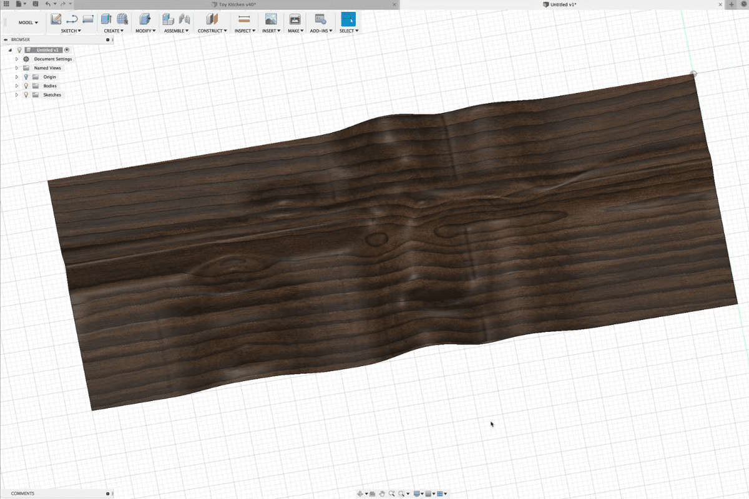Expand the Named Views tree node
The width and height of the screenshot is (749, 499).
pos(17,68)
